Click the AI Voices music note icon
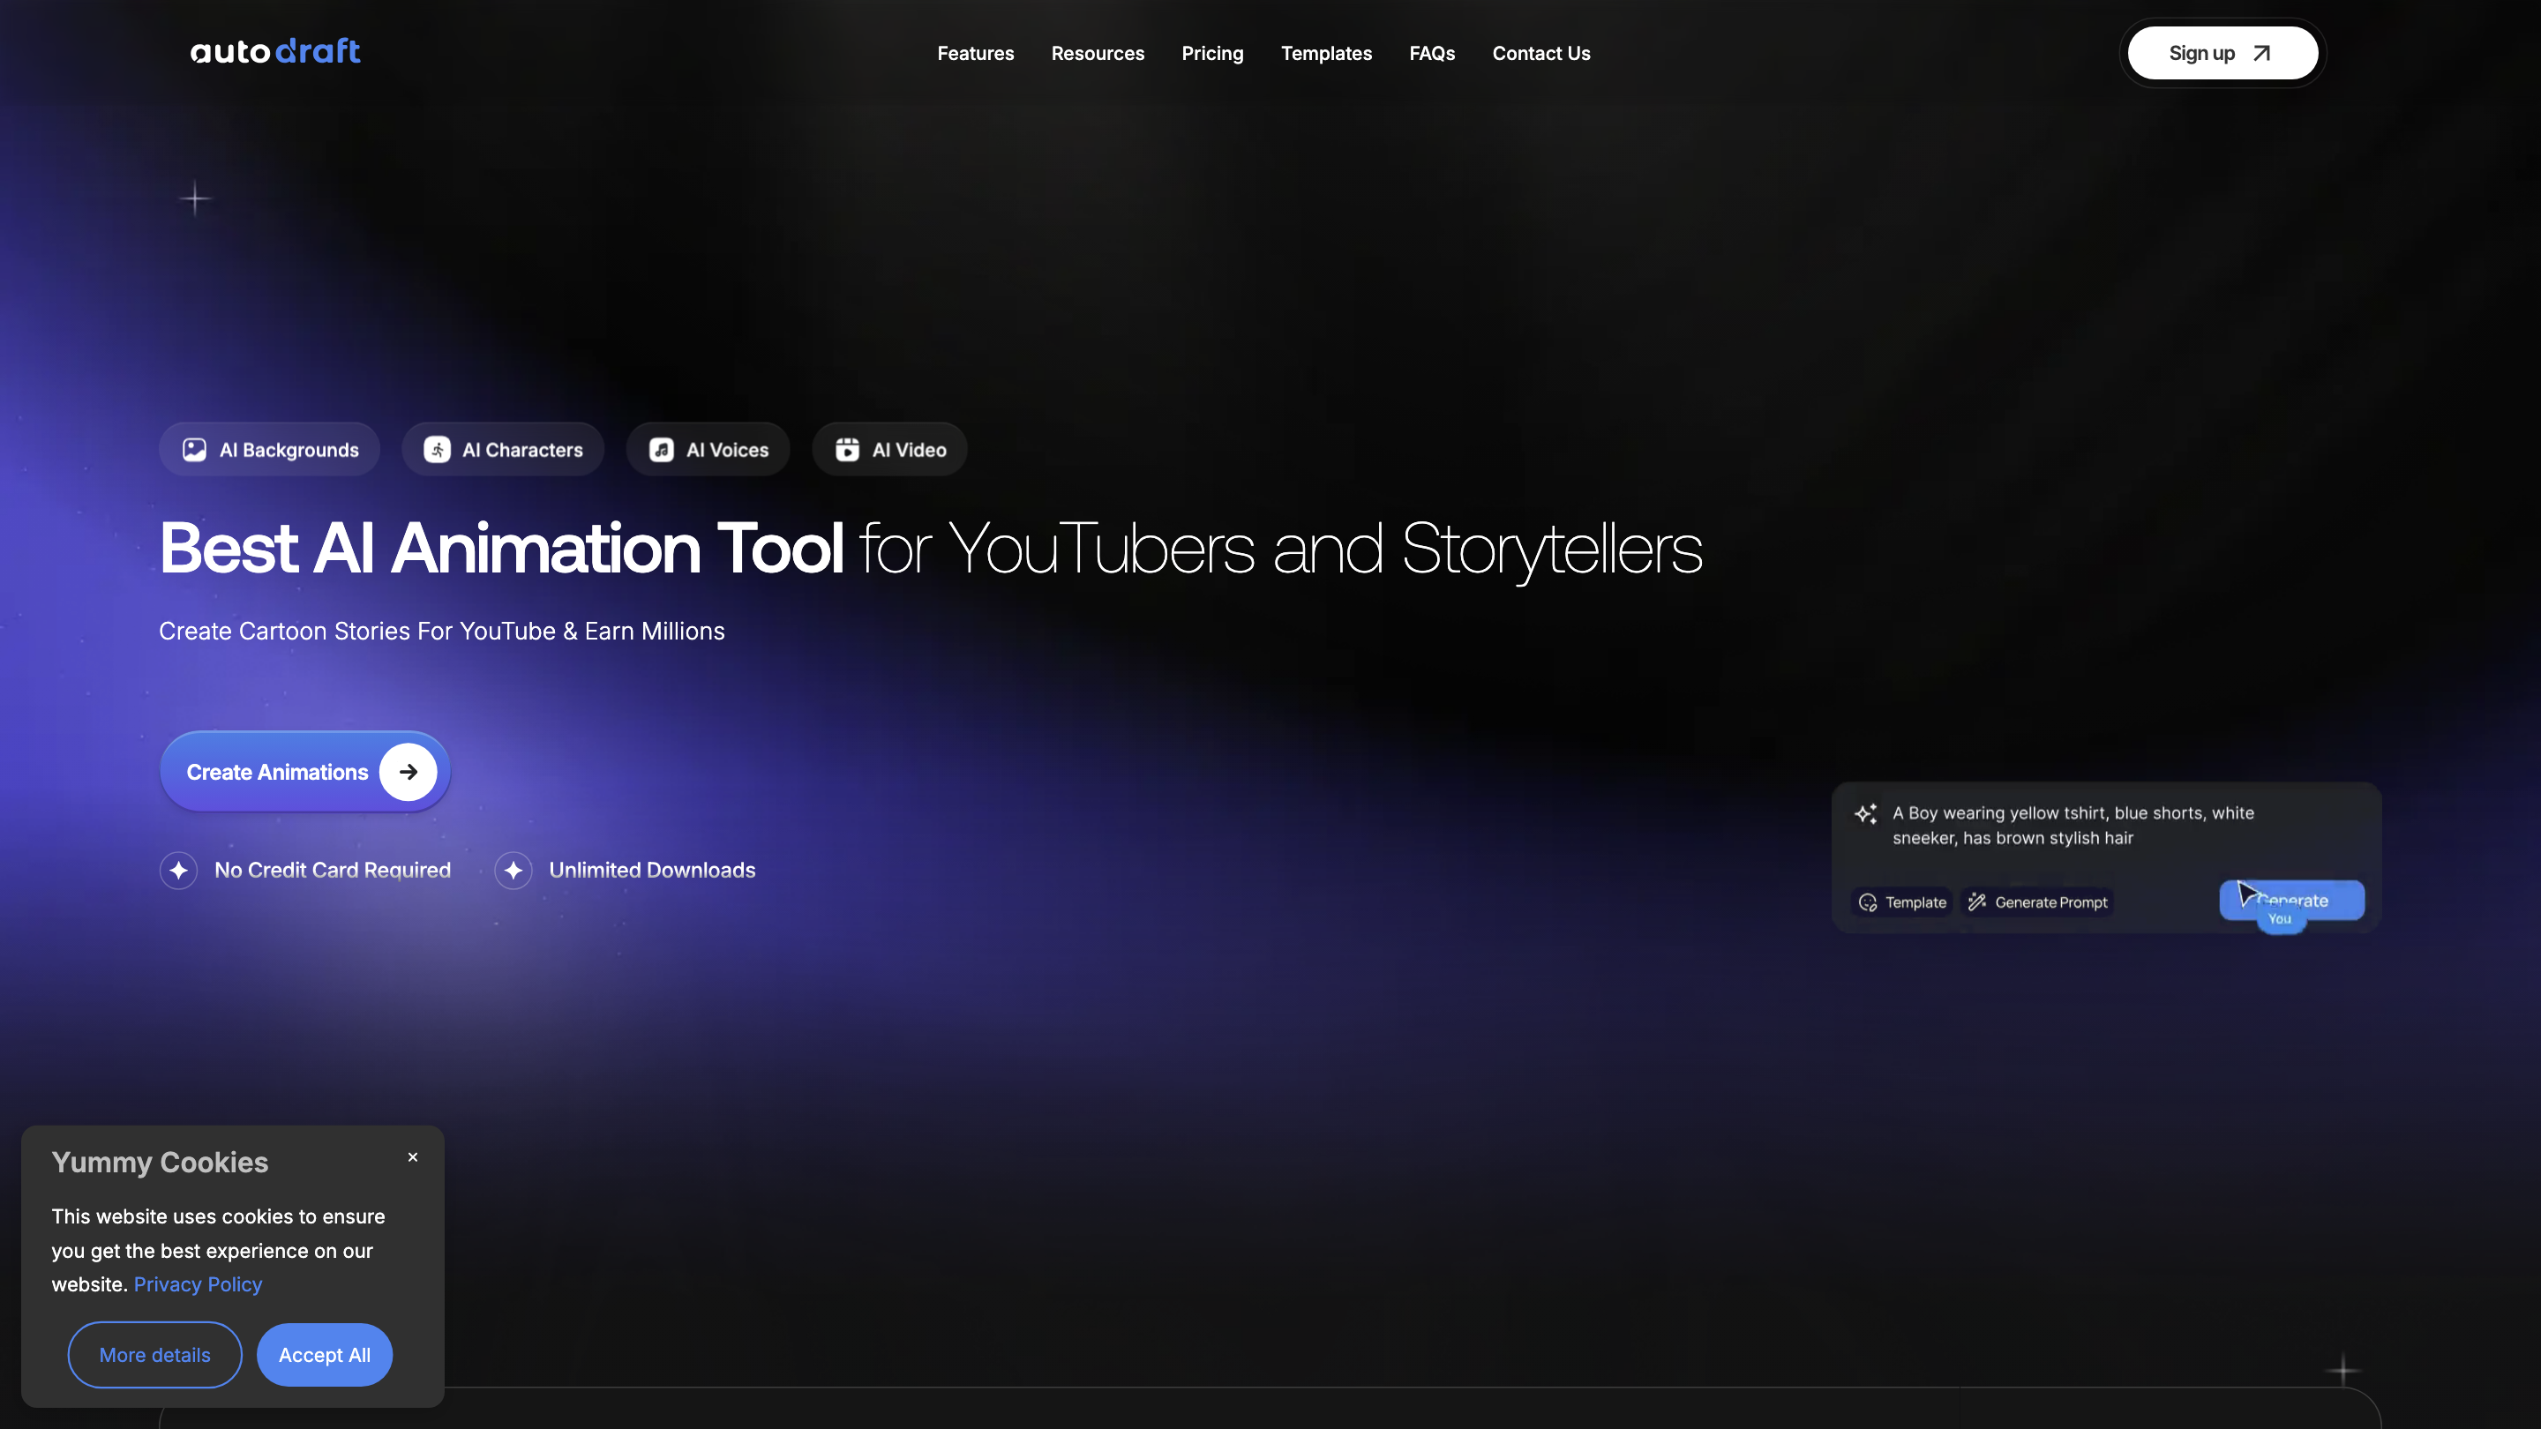The height and width of the screenshot is (1429, 2541). 661,450
